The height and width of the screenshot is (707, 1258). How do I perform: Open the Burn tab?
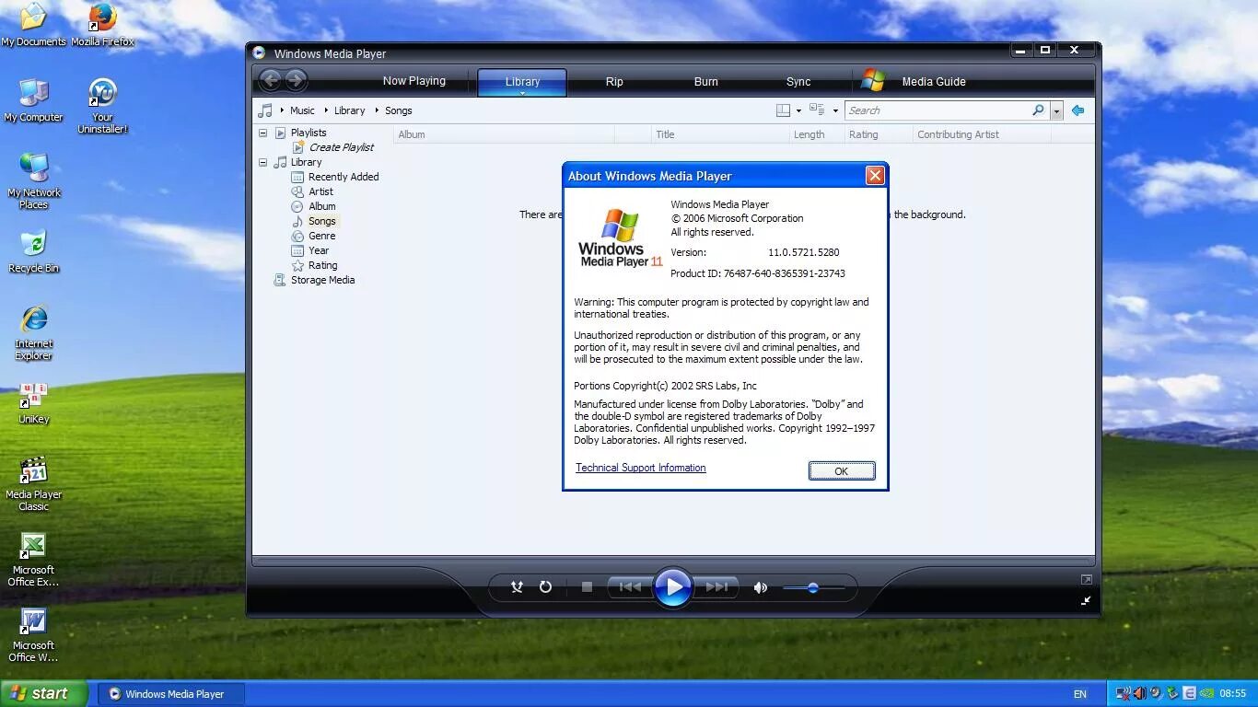pyautogui.click(x=705, y=82)
